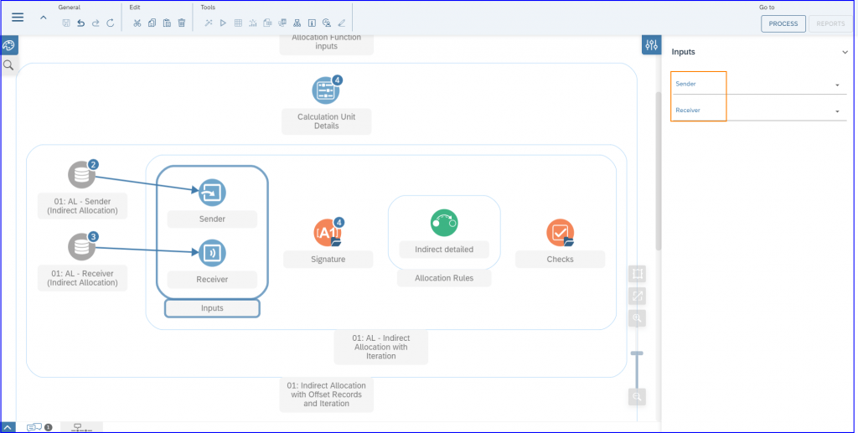Click the canvas vertical scrollbar
This screenshot has width=858, height=433.
(x=659, y=171)
